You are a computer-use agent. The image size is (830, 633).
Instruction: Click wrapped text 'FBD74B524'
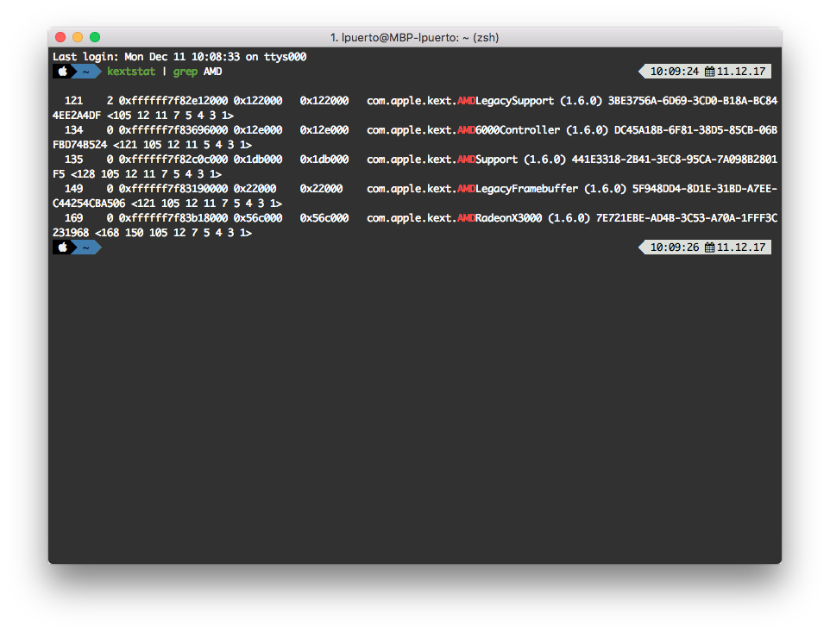[x=80, y=145]
